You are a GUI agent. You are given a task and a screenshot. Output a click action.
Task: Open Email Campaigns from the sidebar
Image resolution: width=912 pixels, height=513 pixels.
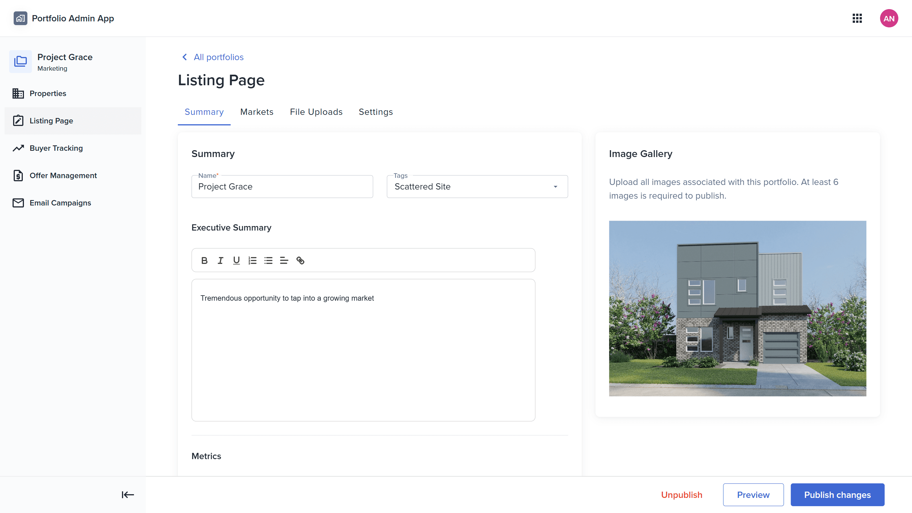(60, 203)
